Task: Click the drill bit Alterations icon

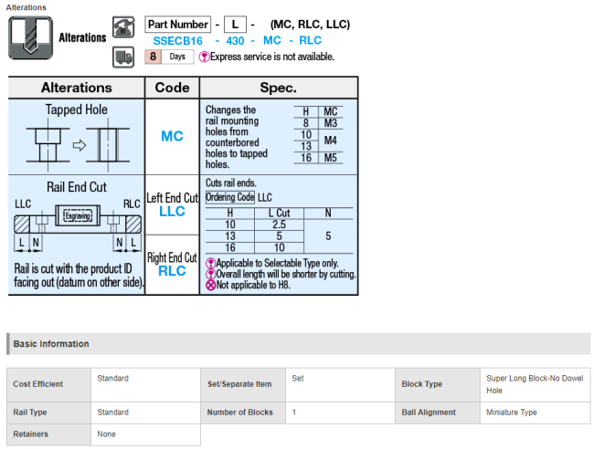Action: click(x=29, y=38)
